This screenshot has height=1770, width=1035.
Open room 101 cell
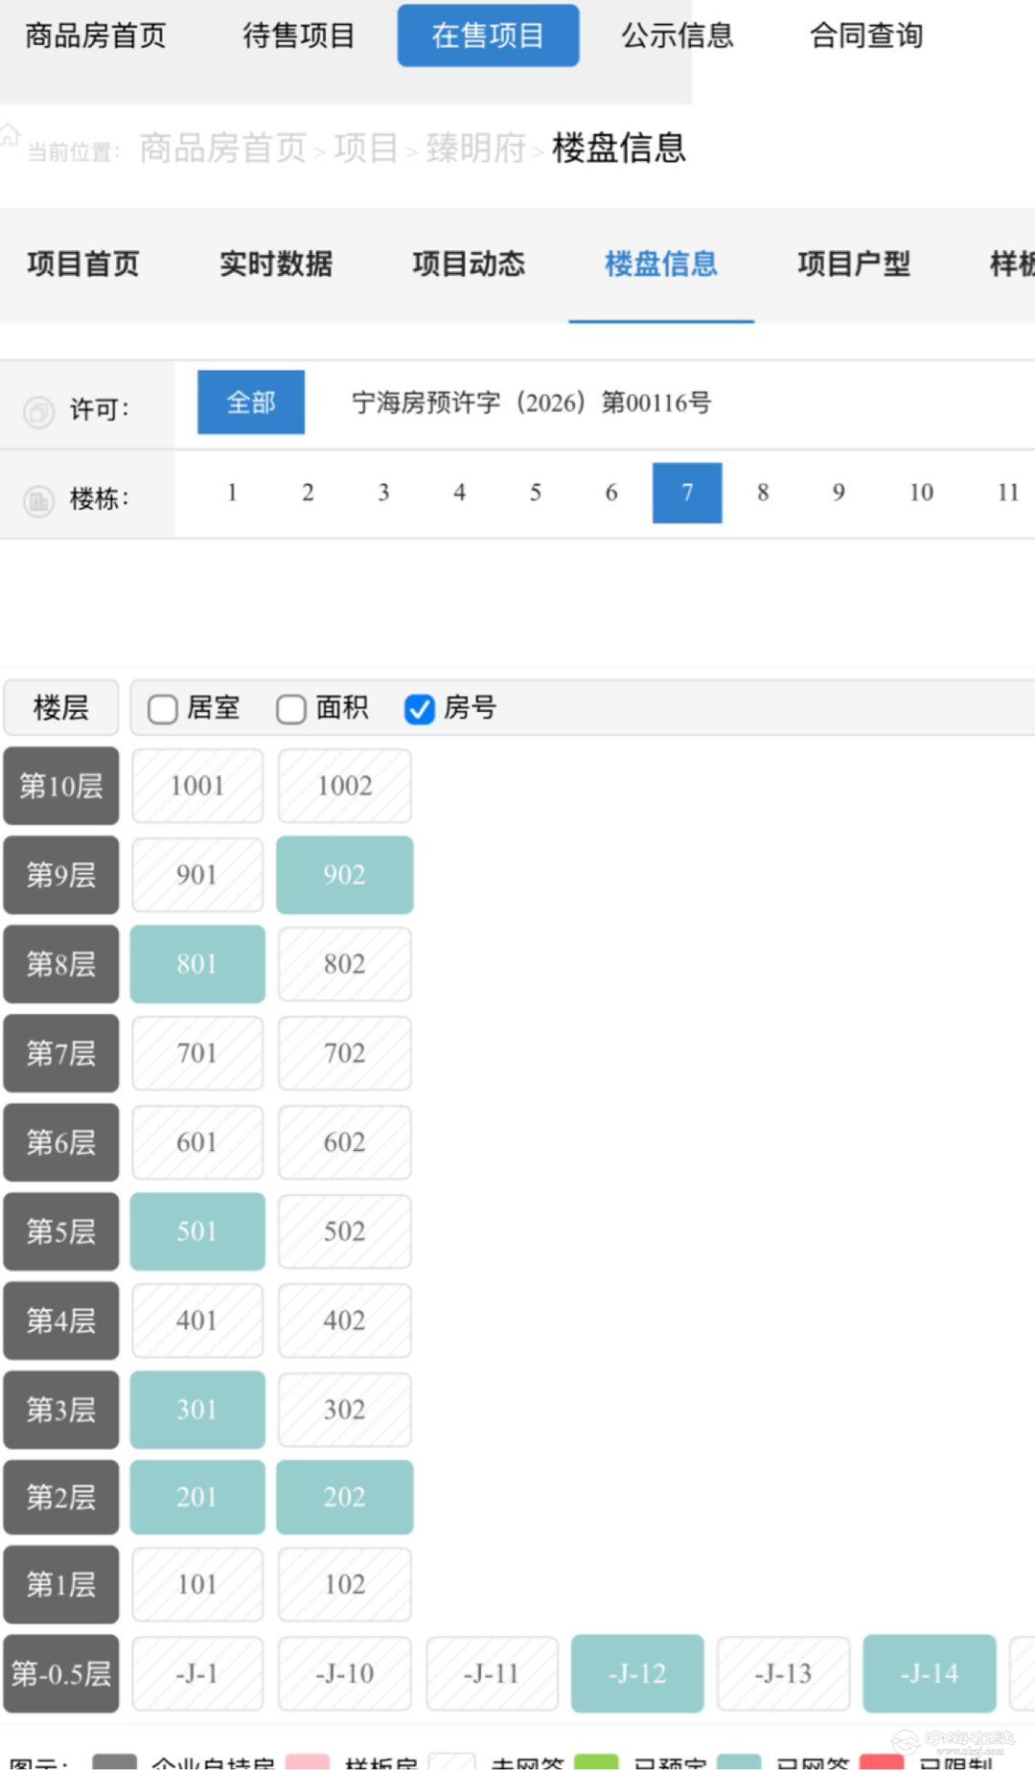coord(197,1584)
